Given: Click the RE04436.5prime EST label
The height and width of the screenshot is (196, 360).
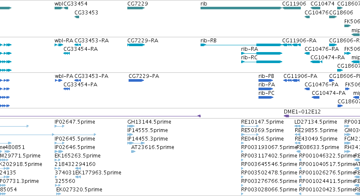Looking at the screenshot, I should click(x=262, y=139).
